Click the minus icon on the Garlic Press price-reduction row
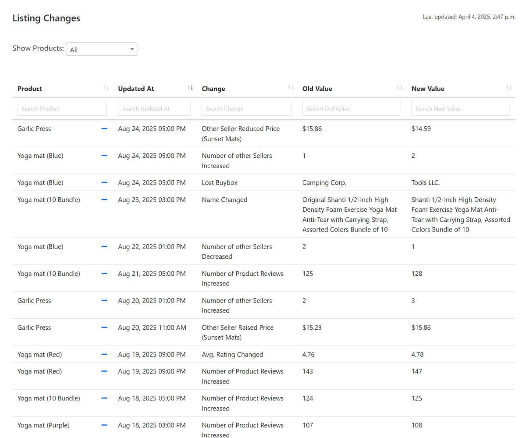 pyautogui.click(x=104, y=128)
